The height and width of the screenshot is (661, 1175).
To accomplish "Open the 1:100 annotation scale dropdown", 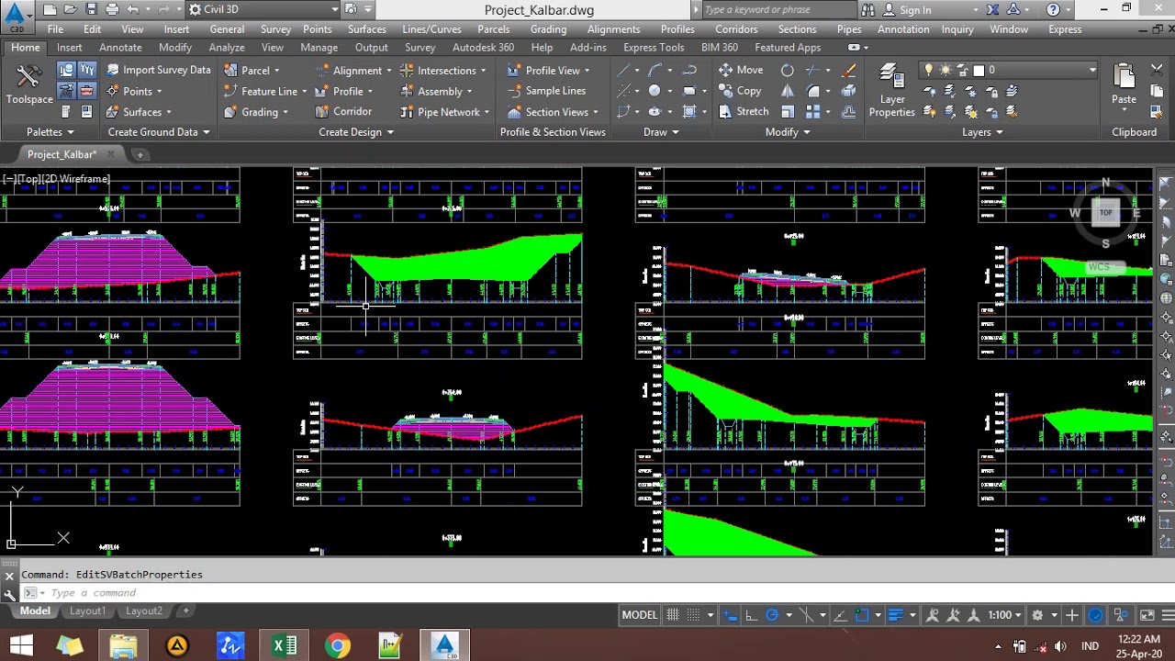I will click(1004, 615).
